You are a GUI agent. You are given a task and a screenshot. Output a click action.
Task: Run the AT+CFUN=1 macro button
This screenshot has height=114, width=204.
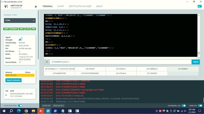[x=121, y=69]
